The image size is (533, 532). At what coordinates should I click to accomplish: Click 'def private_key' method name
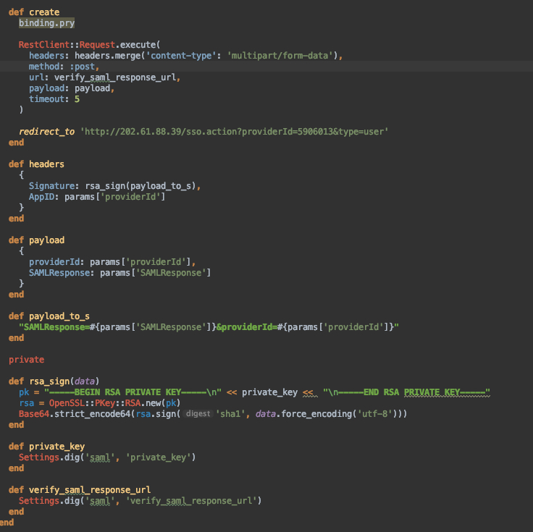tap(56, 447)
